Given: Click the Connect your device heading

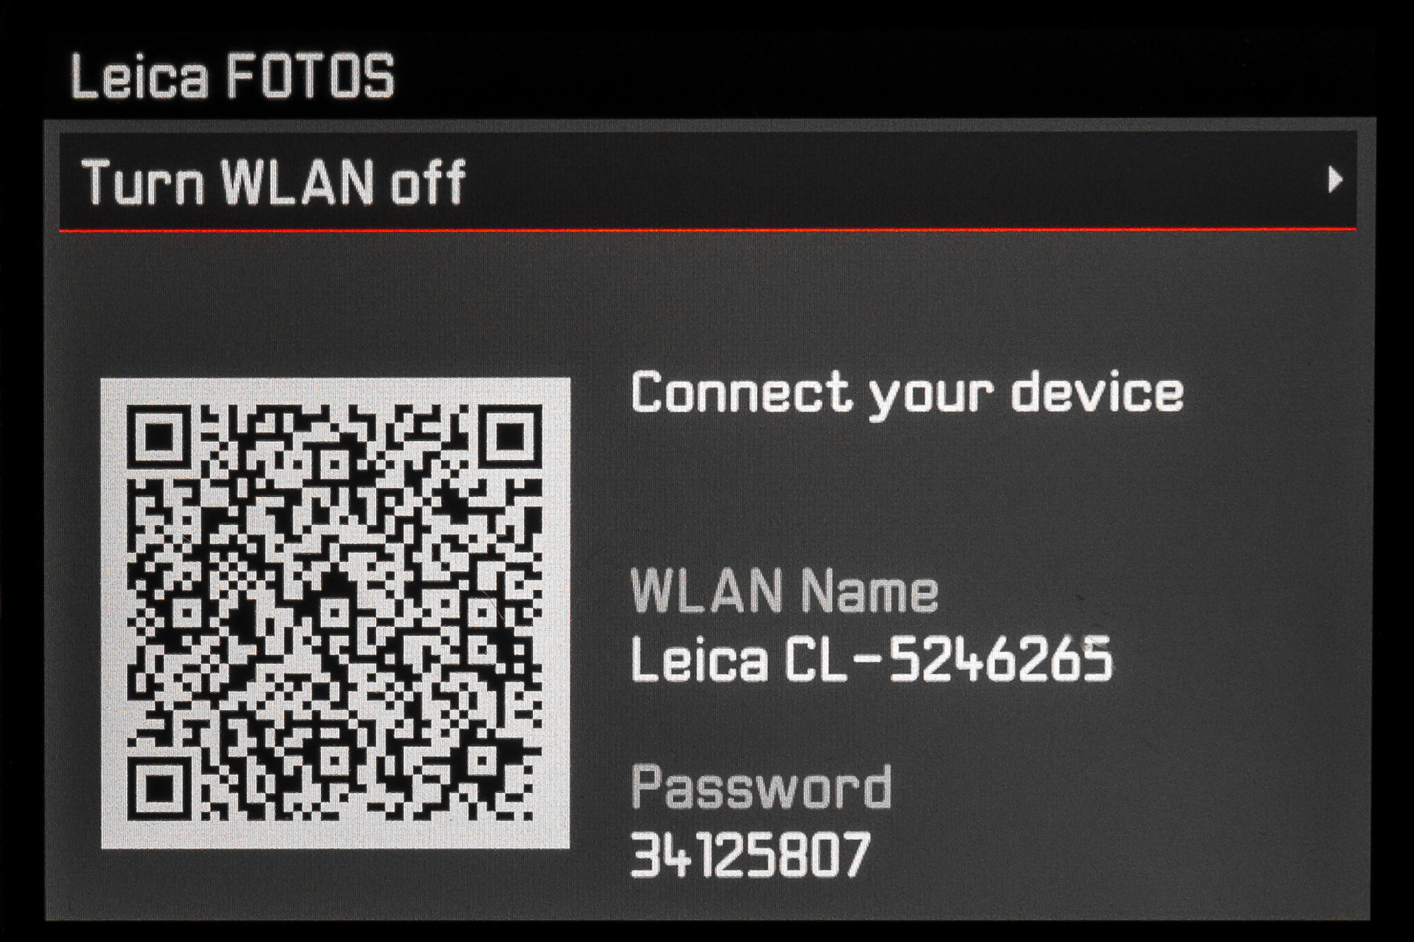Looking at the screenshot, I should point(906,394).
